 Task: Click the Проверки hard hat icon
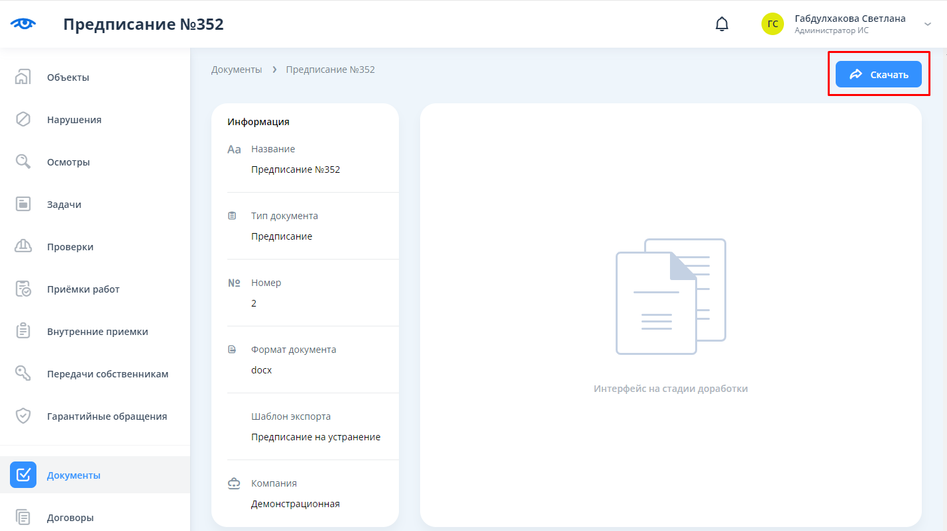(x=23, y=247)
